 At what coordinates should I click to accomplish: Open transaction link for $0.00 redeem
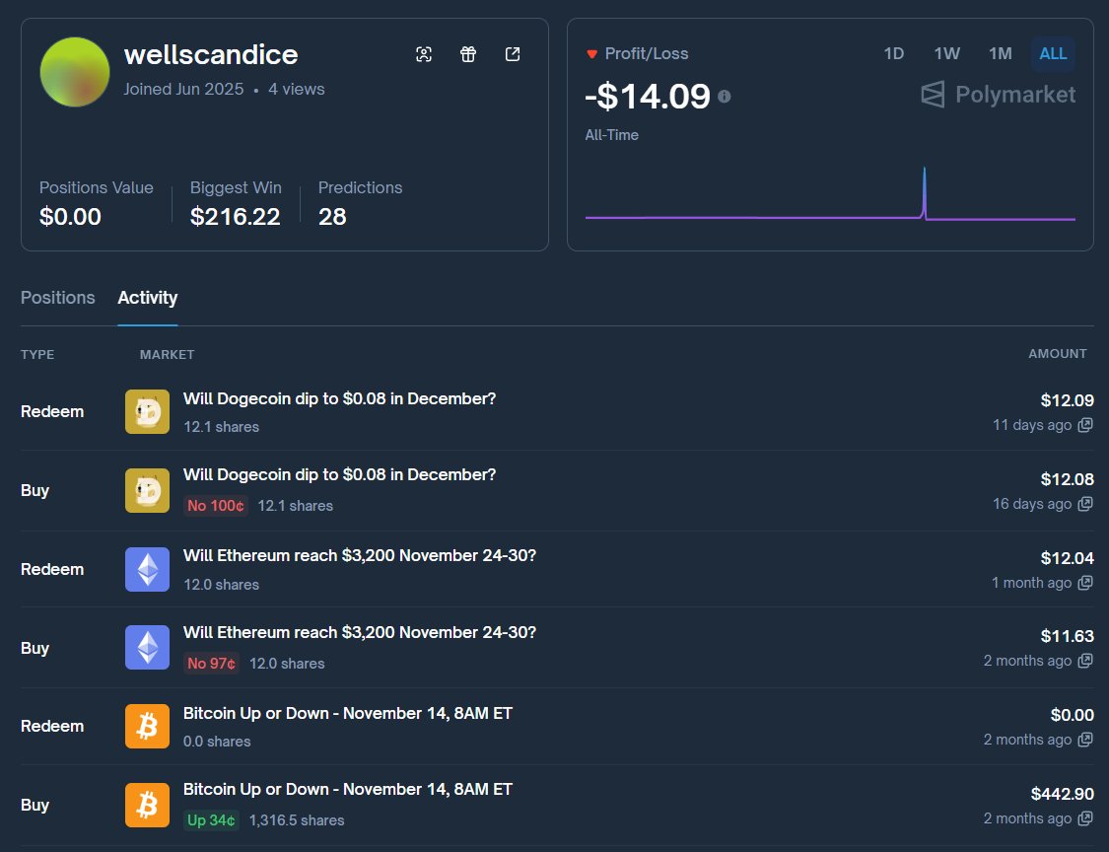tap(1085, 740)
